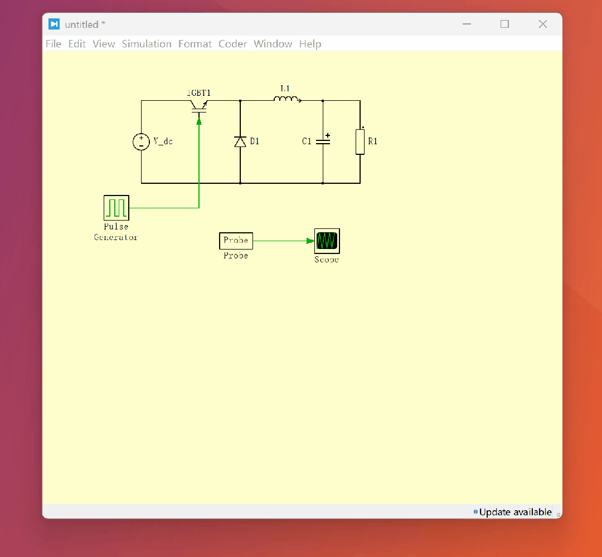Click the C1 label text
602x557 pixels.
tap(307, 141)
